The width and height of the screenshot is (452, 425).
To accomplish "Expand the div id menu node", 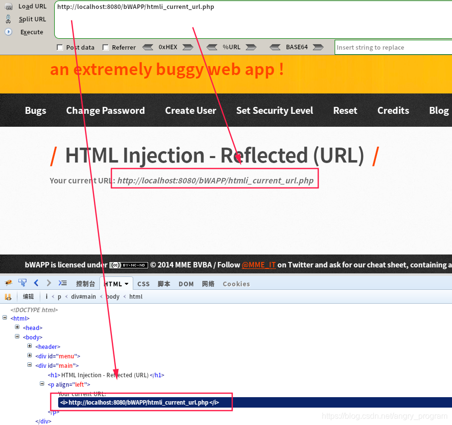I will point(30,355).
